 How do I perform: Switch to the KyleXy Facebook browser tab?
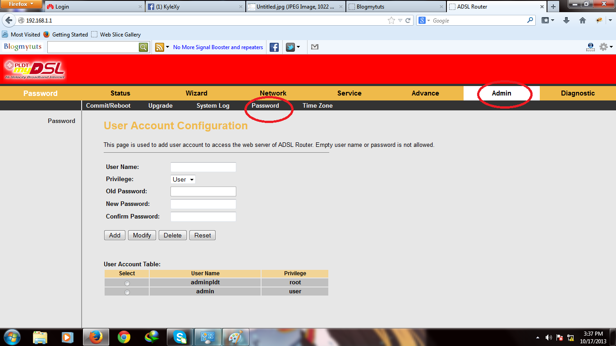pyautogui.click(x=195, y=7)
